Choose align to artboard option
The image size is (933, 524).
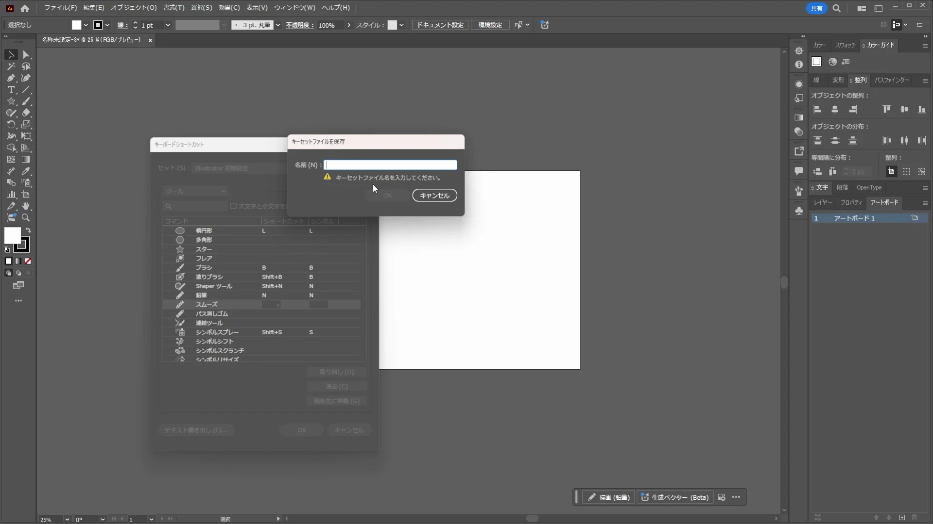click(891, 172)
